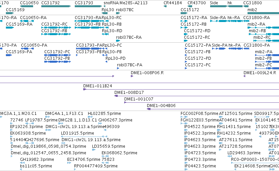Click the CG10650 gene label

pos(29,3)
